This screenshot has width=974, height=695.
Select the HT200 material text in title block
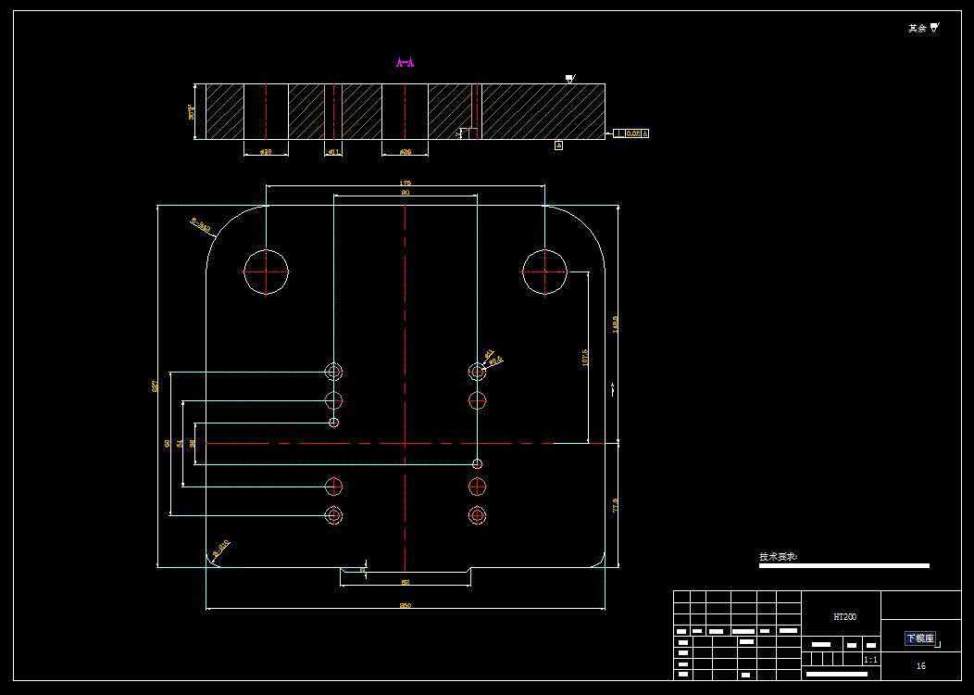tap(844, 616)
